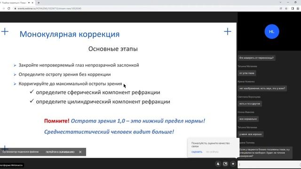The height and width of the screenshot is (169, 301).
Task: Bookmark this page with the star icon
Action: pyautogui.click(x=286, y=8)
